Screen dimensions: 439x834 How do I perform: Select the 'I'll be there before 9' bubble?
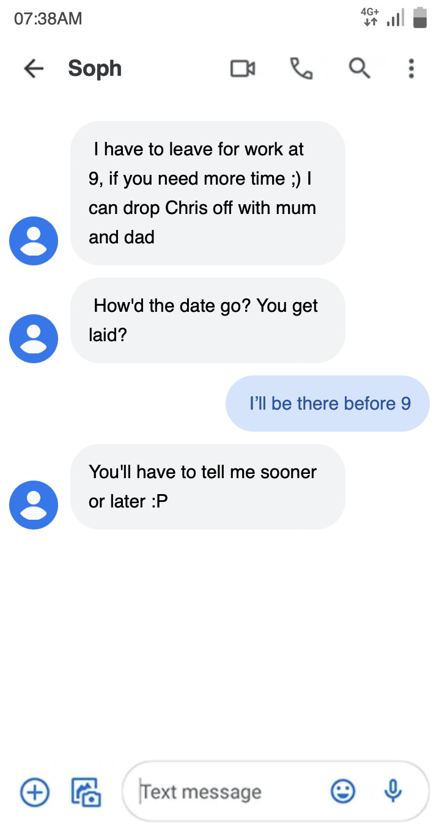(328, 404)
